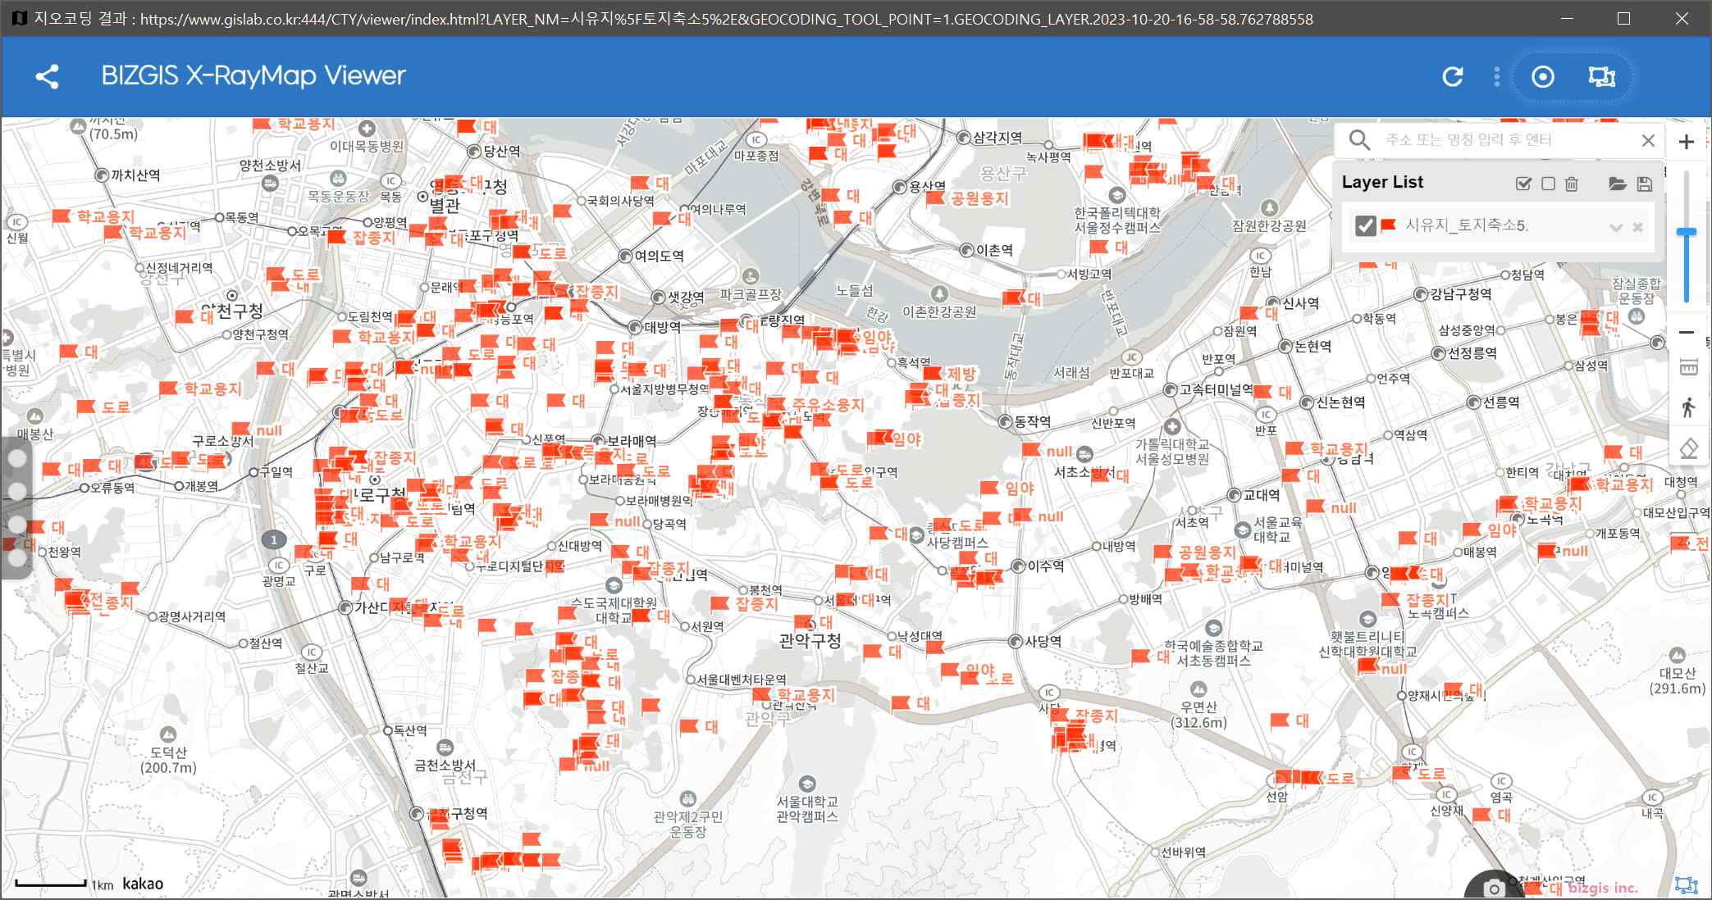This screenshot has height=900, width=1712.
Task: Click the share icon in header
Action: (x=47, y=76)
